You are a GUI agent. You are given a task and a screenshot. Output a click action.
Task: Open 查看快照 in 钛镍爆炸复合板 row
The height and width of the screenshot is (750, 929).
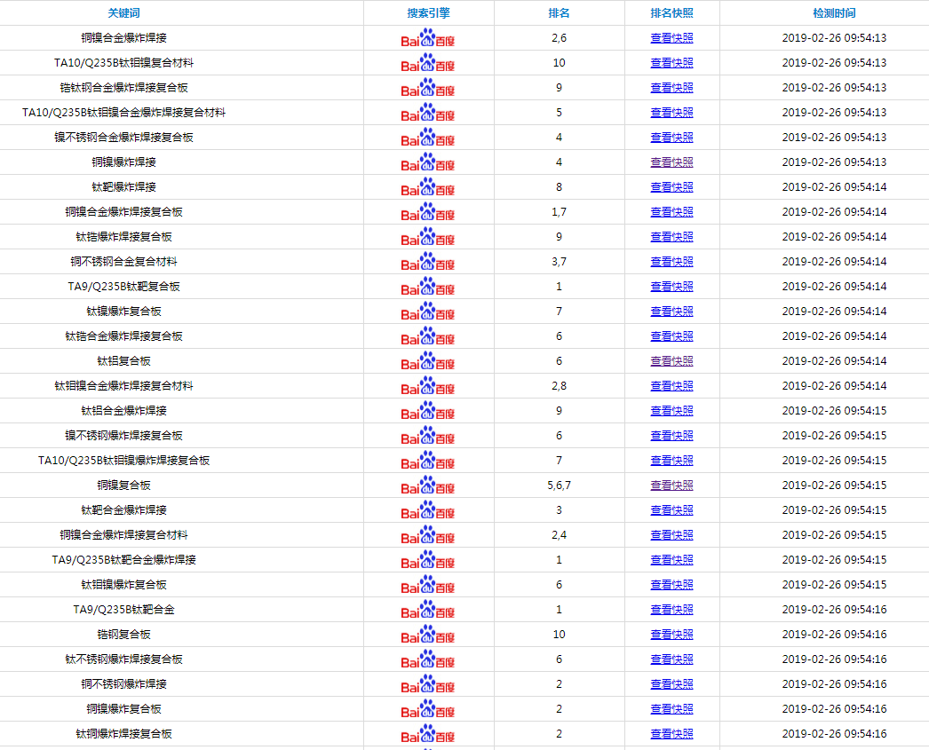[671, 312]
